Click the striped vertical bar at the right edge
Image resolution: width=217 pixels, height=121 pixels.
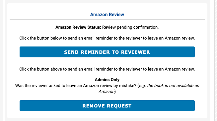(x=216, y=61)
